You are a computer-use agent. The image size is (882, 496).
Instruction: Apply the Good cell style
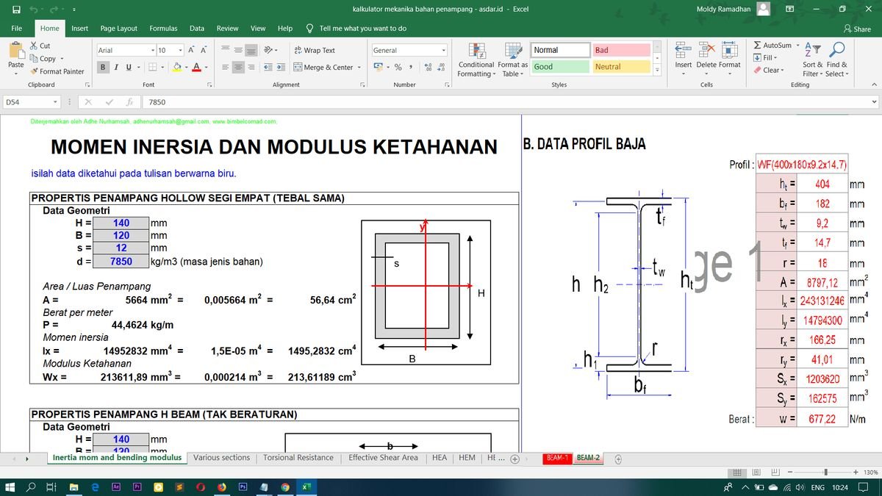click(560, 67)
